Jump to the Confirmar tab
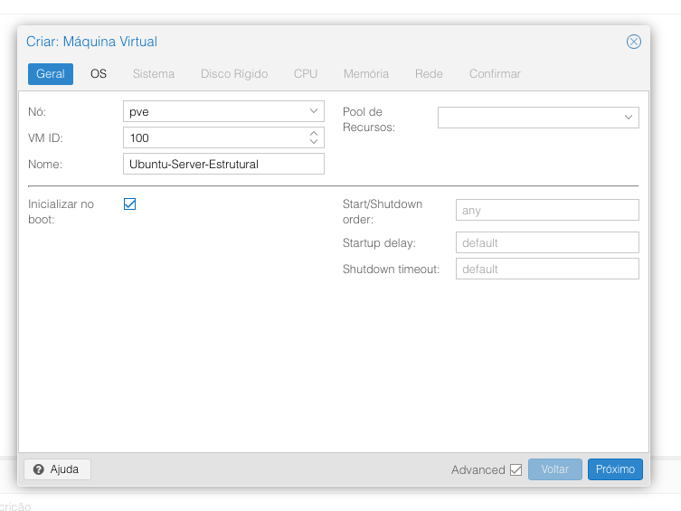681x511 pixels. [495, 74]
